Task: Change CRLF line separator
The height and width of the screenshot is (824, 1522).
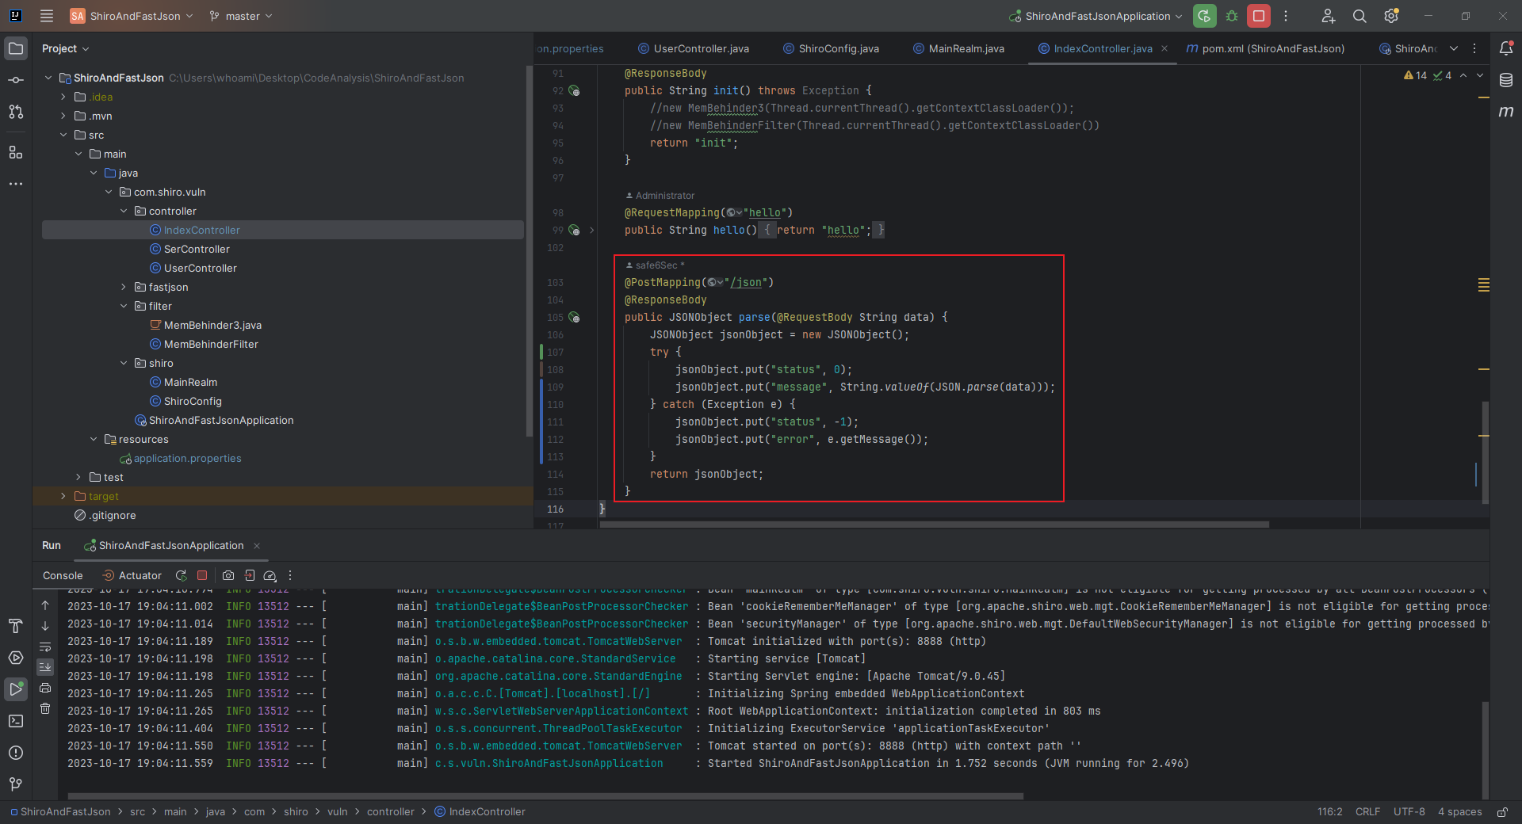Action: (x=1367, y=812)
